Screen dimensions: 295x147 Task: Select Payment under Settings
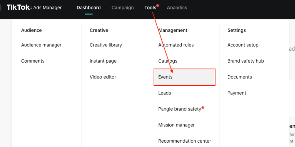coord(237,93)
